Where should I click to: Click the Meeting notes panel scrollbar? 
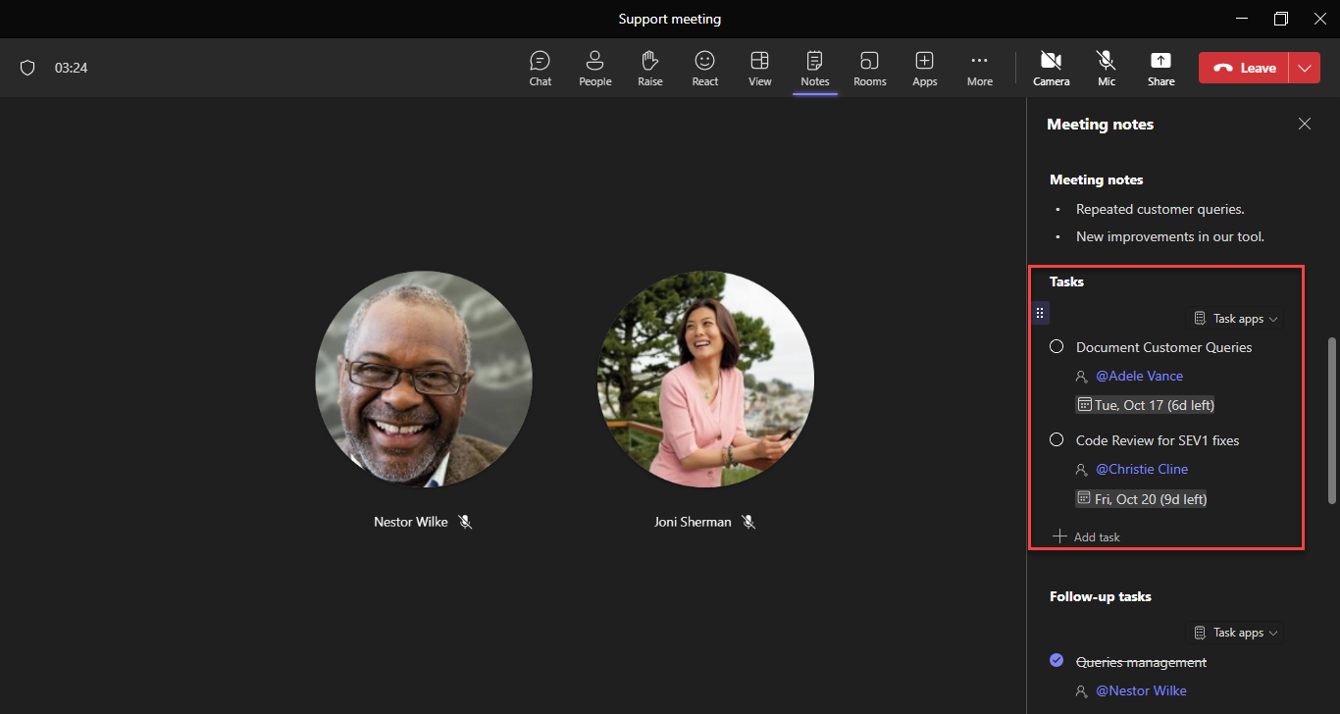point(1331,420)
